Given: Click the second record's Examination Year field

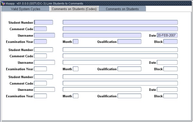Looking at the screenshot, I should click(x=41, y=69).
